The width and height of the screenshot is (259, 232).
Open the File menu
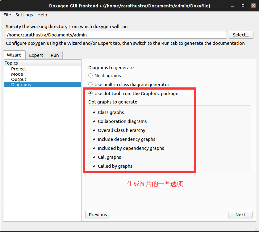[7, 15]
